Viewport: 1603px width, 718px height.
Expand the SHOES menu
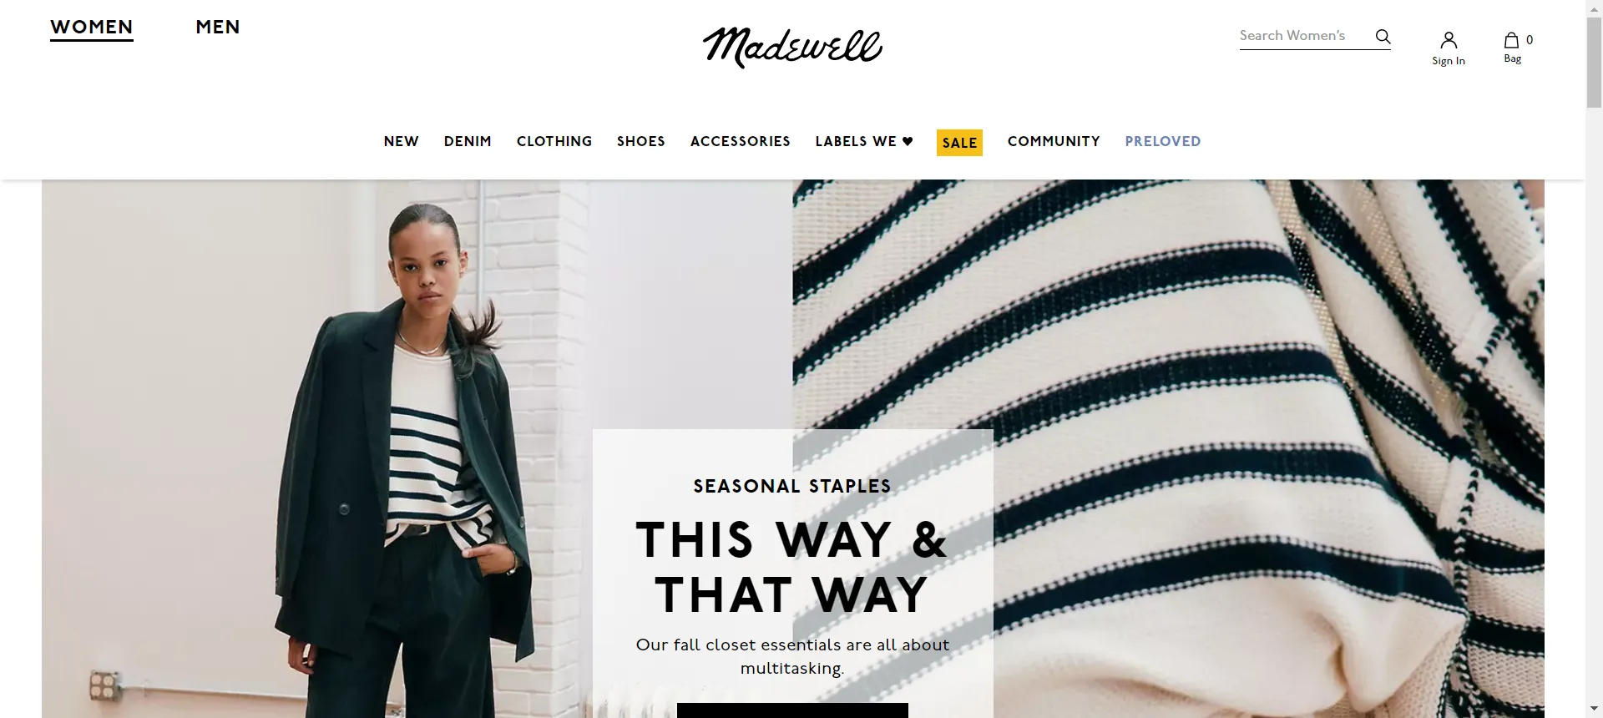(641, 142)
